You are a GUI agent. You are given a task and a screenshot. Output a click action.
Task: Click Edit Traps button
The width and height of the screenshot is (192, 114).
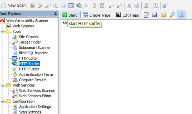tap(127, 15)
